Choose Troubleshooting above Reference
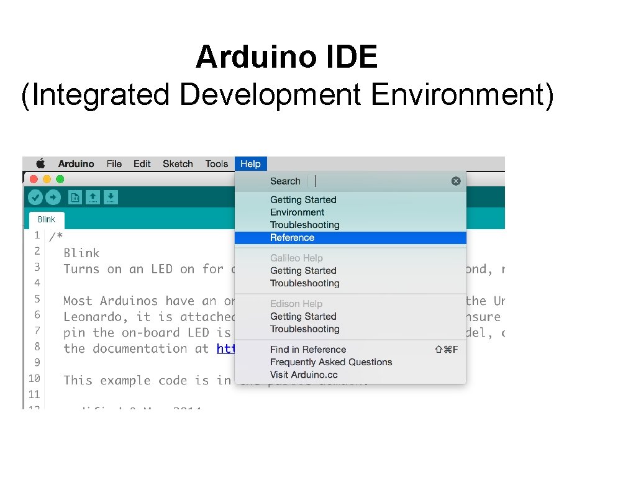Viewport: 636px width, 477px height. (x=350, y=225)
